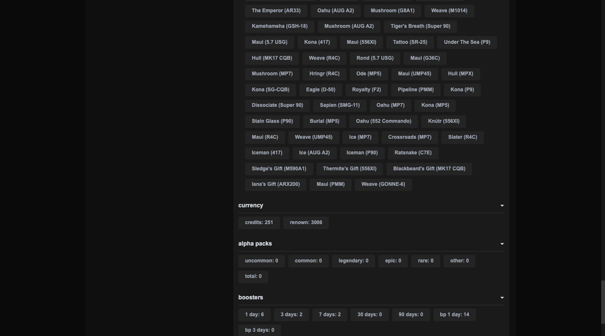
Task: Click Maui (556XI) tag
Action: coord(361,42)
